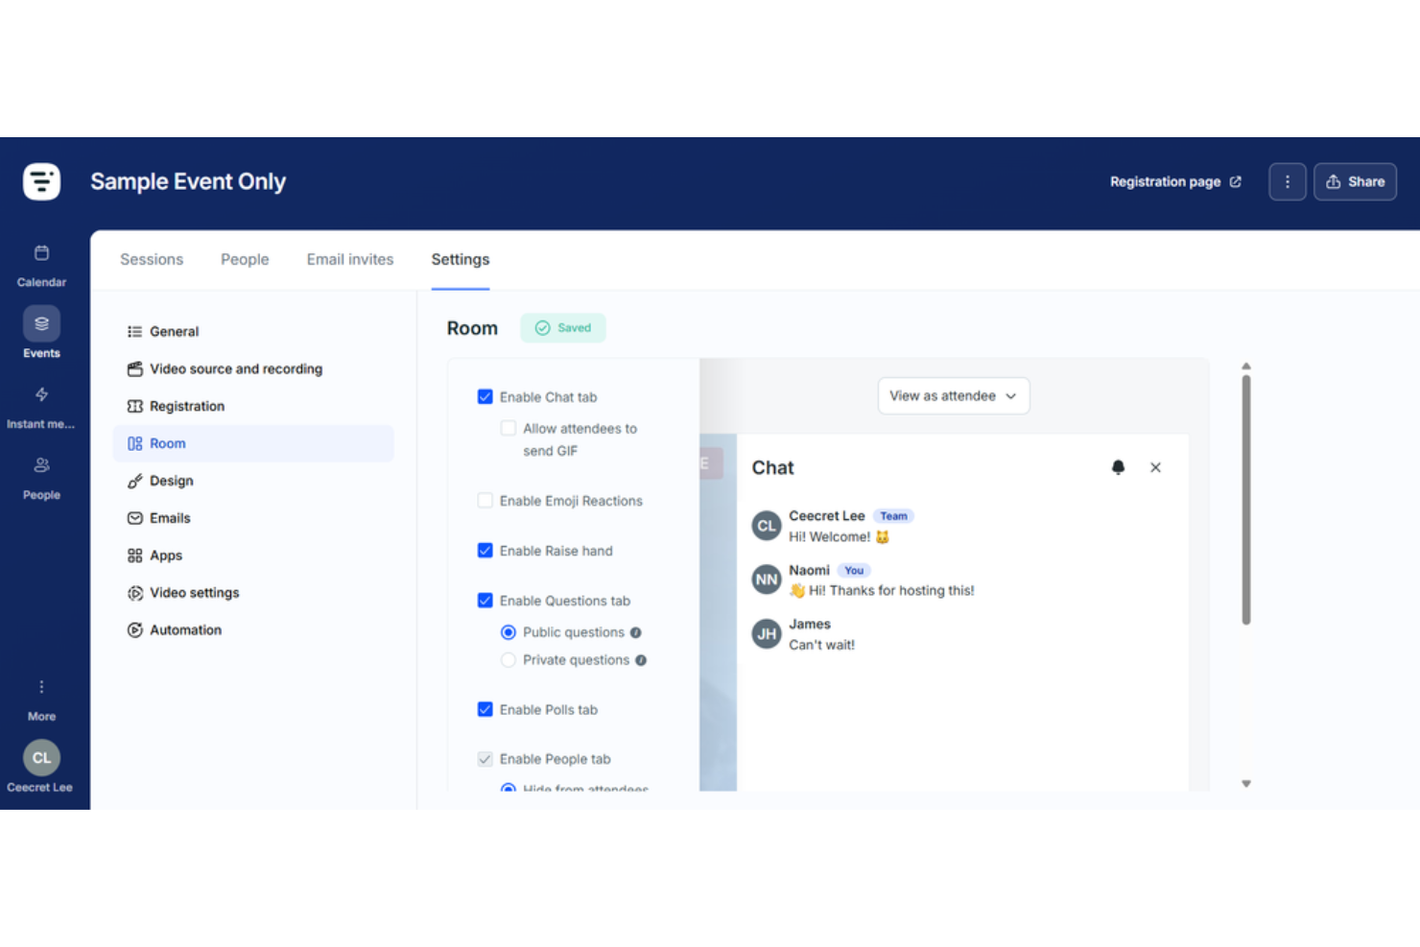Uncheck Enable Raise hand
Viewport: 1420px width, 947px height.
485,550
